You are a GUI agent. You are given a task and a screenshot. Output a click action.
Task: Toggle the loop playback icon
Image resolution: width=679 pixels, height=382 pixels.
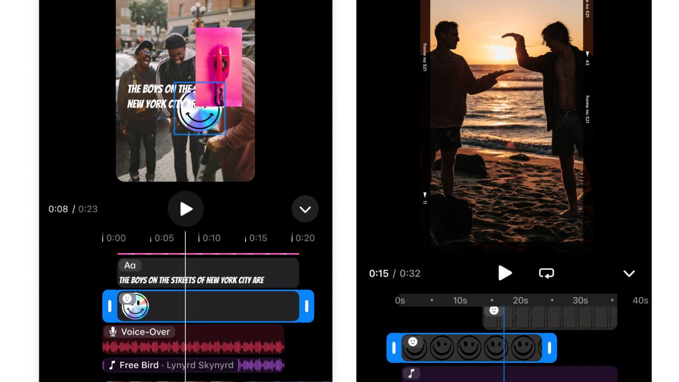click(x=546, y=273)
